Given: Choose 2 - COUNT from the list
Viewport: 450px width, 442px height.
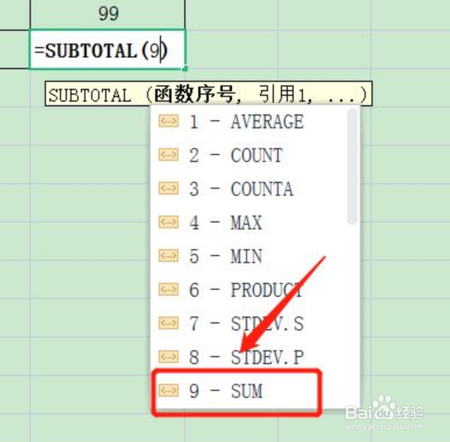Looking at the screenshot, I should pyautogui.click(x=235, y=156).
